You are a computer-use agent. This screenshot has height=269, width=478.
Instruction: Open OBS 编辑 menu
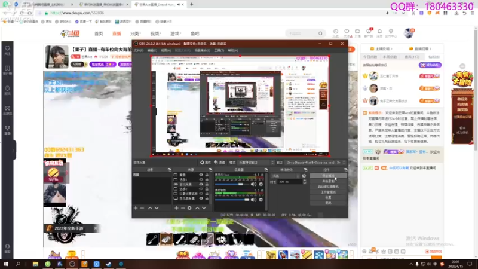coord(152,50)
